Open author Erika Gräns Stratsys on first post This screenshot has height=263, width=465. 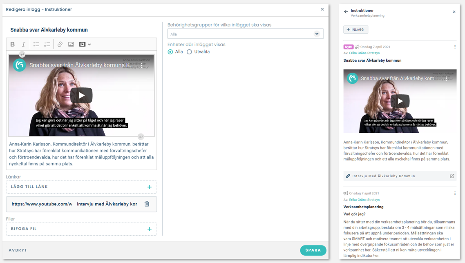[x=364, y=53]
